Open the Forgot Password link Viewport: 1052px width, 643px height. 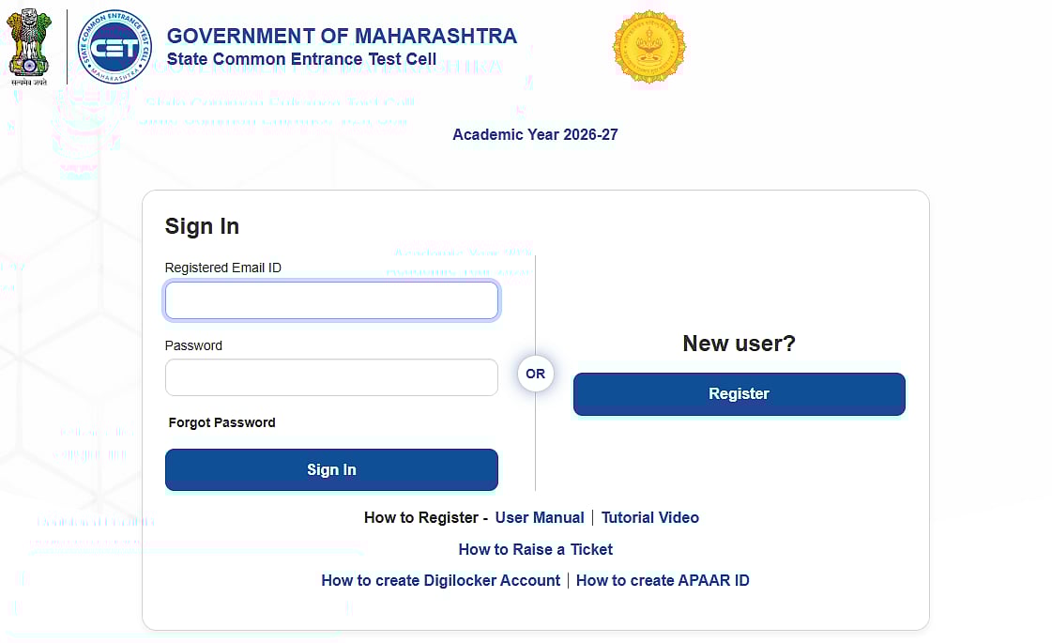222,422
